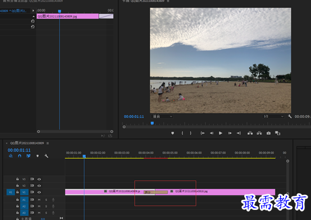Solo audio track A3

coord(46,213)
